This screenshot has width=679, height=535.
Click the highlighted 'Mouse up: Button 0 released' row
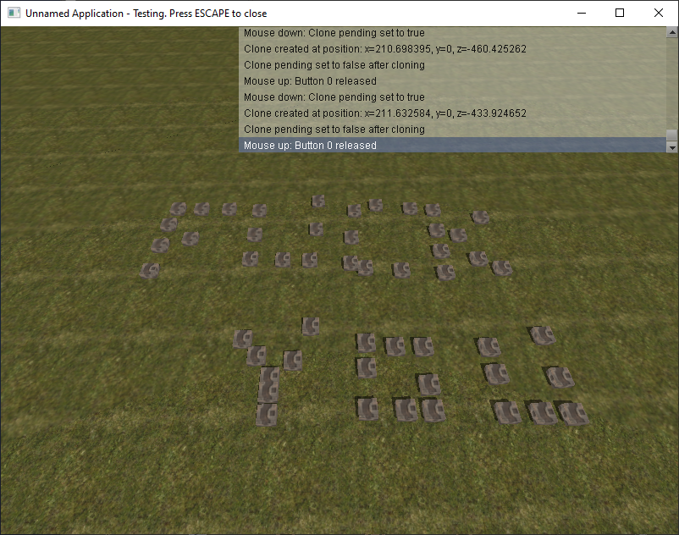[452, 146]
